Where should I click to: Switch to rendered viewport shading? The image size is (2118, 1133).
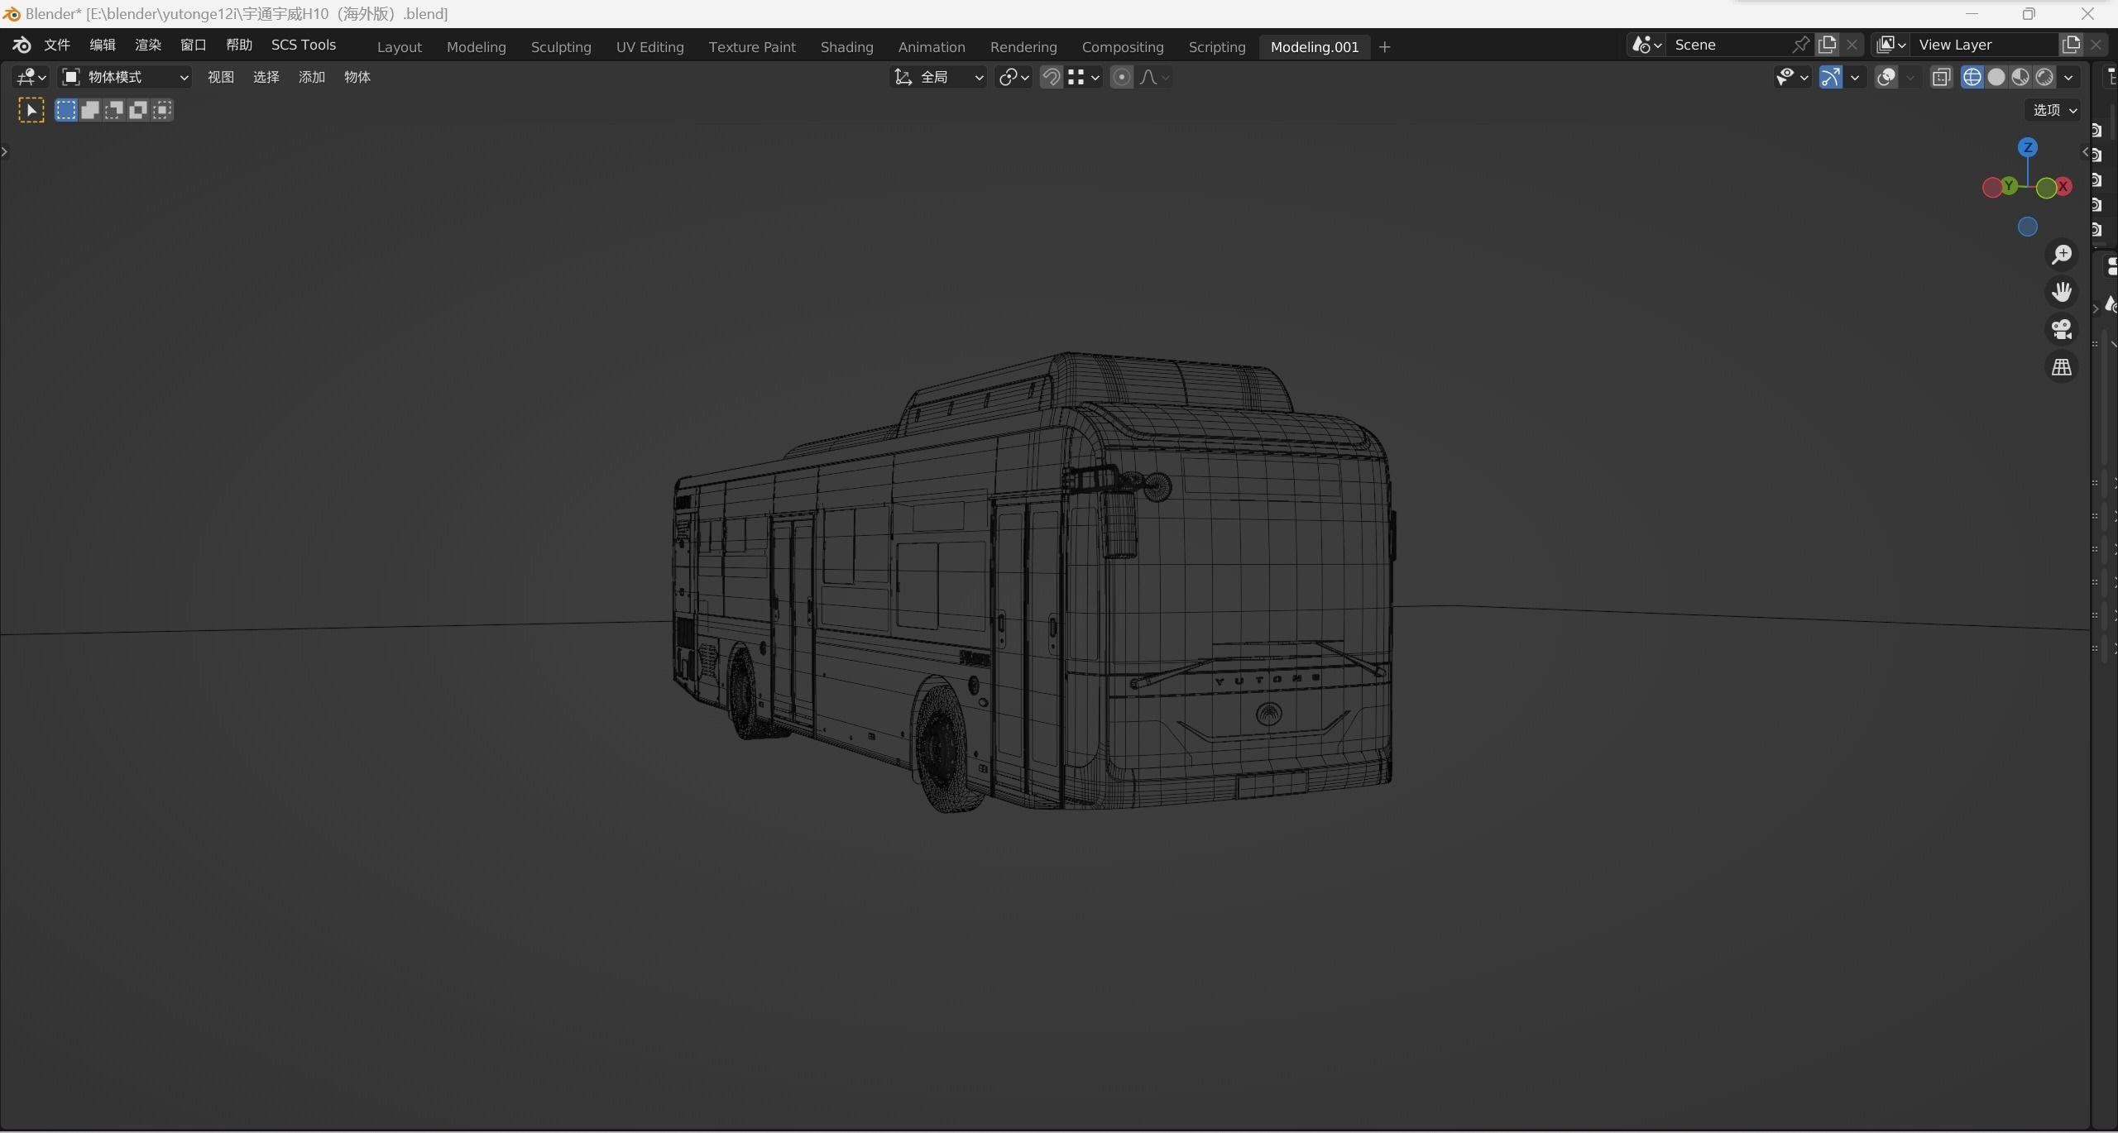click(2044, 77)
